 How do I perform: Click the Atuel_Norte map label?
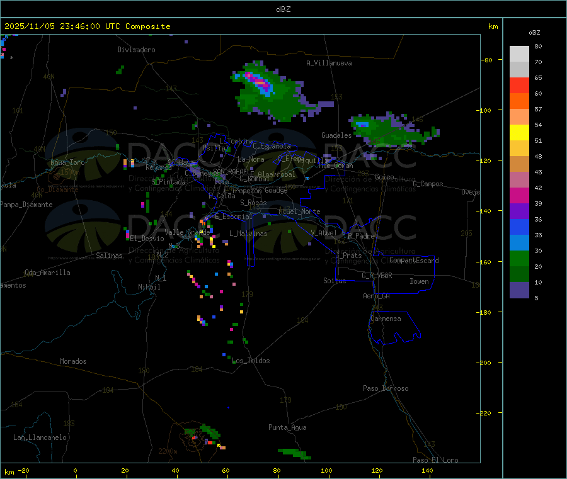pos(299,211)
